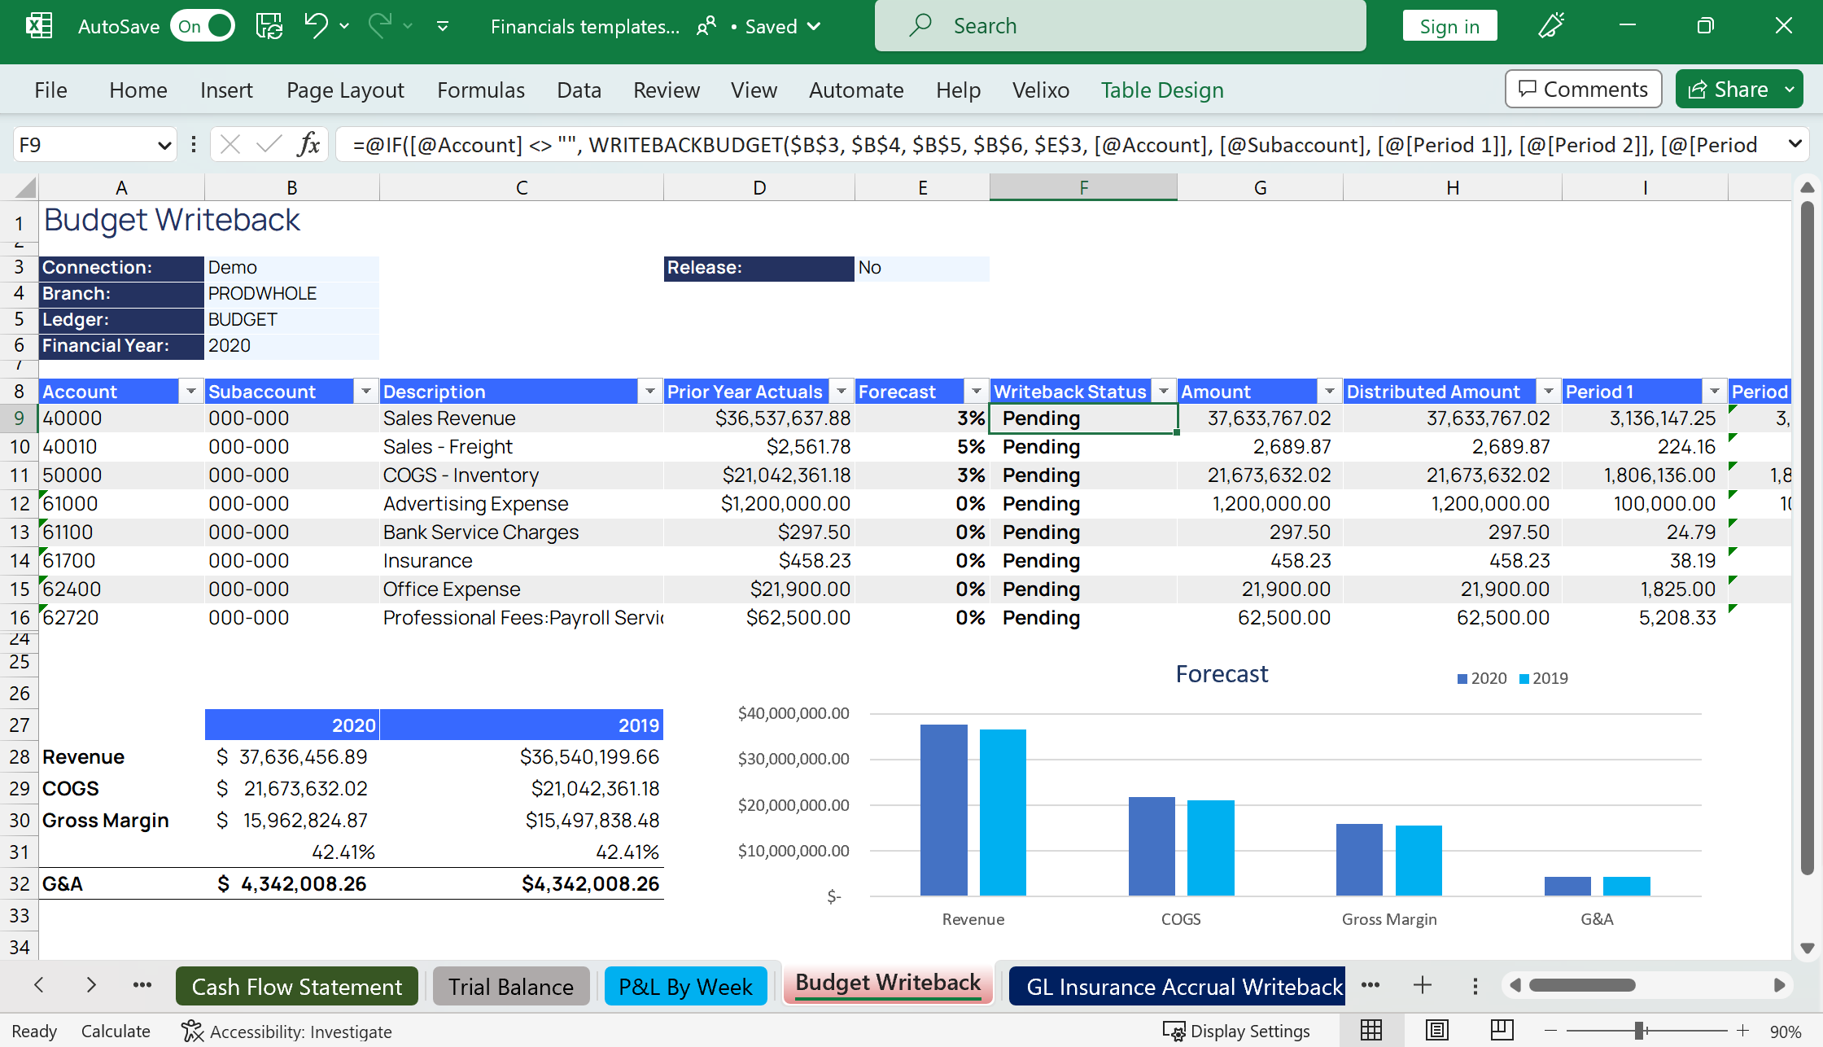Open the Account column filter dropdown

coord(191,392)
